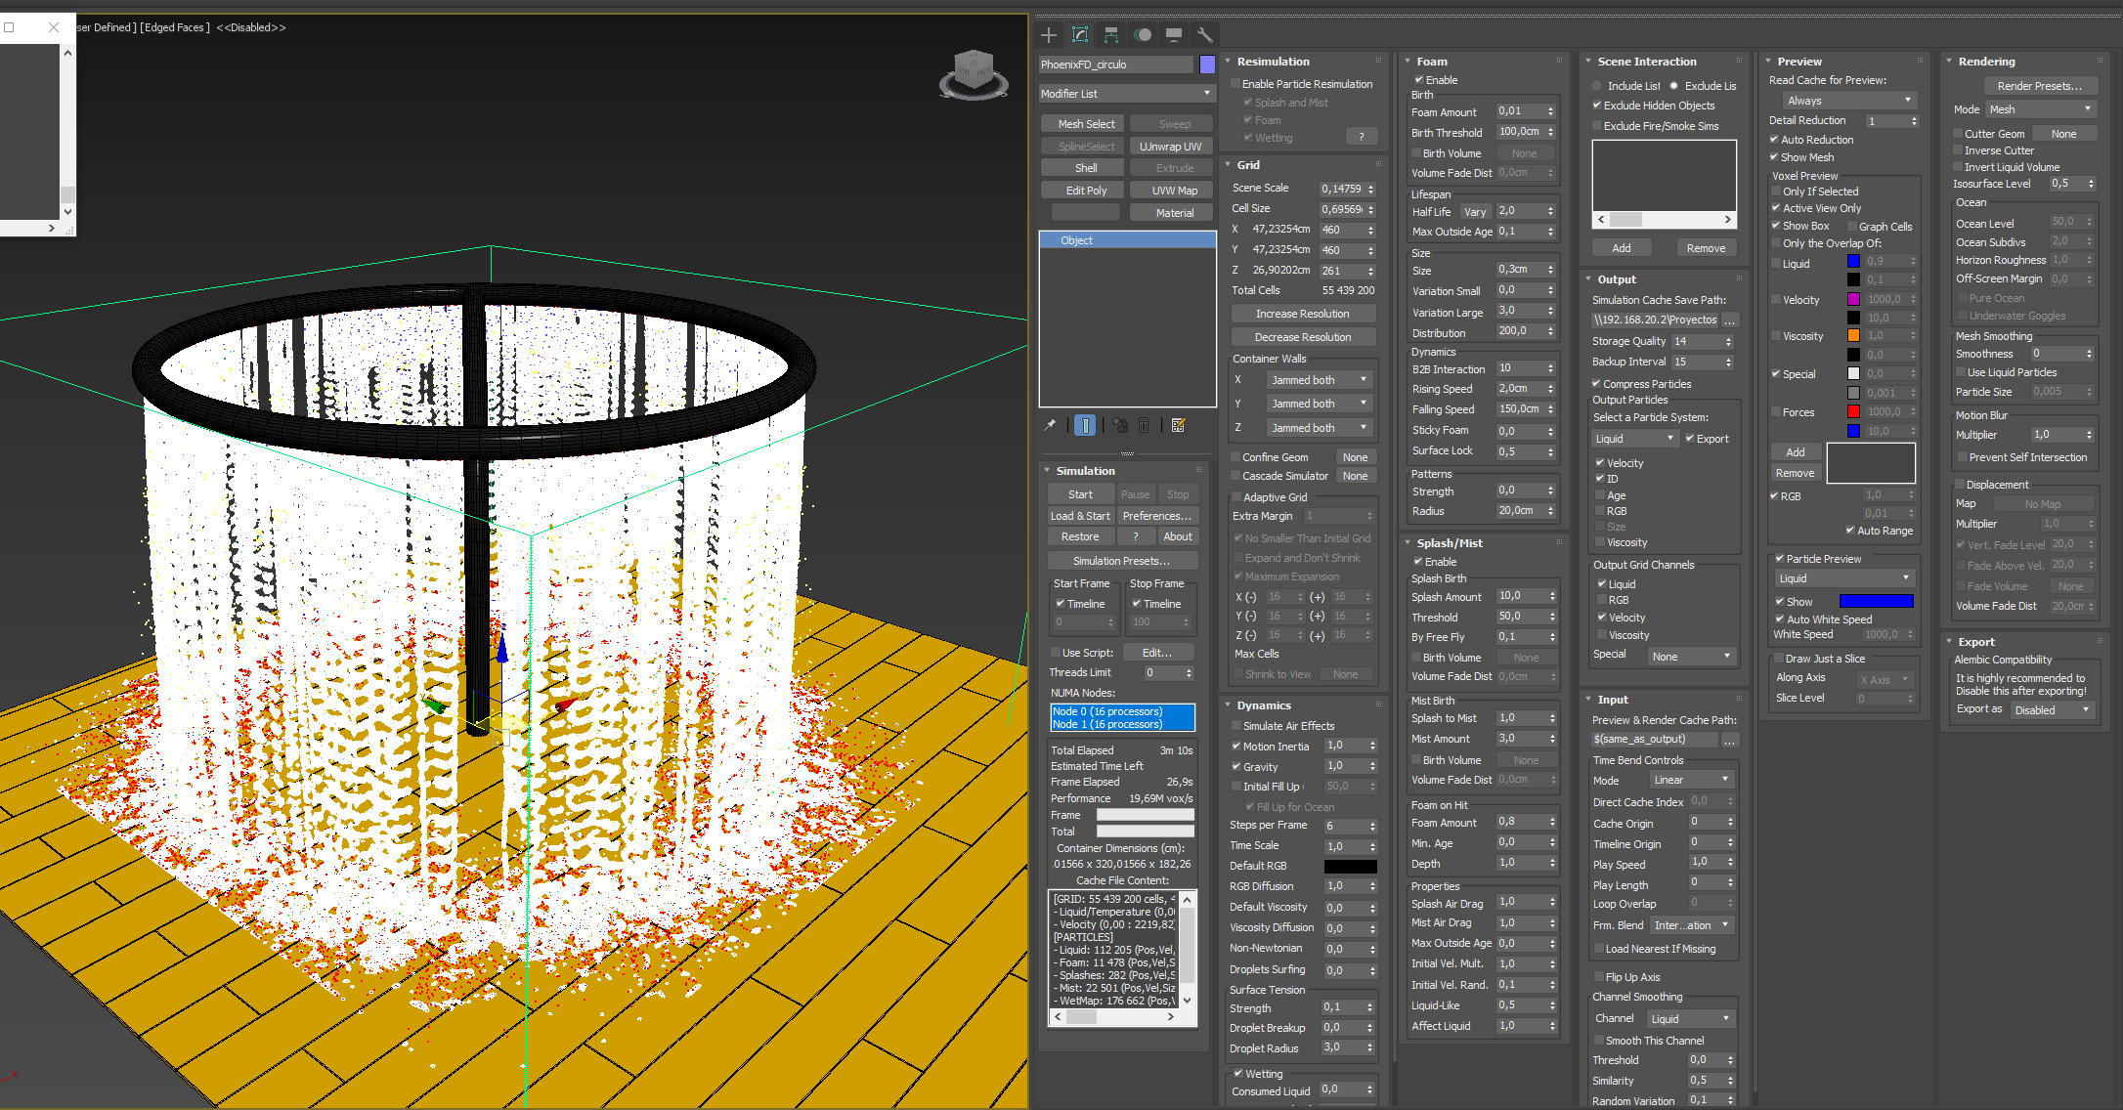Uncheck Foam Enable checkbox
The image size is (2123, 1110).
[x=1418, y=80]
